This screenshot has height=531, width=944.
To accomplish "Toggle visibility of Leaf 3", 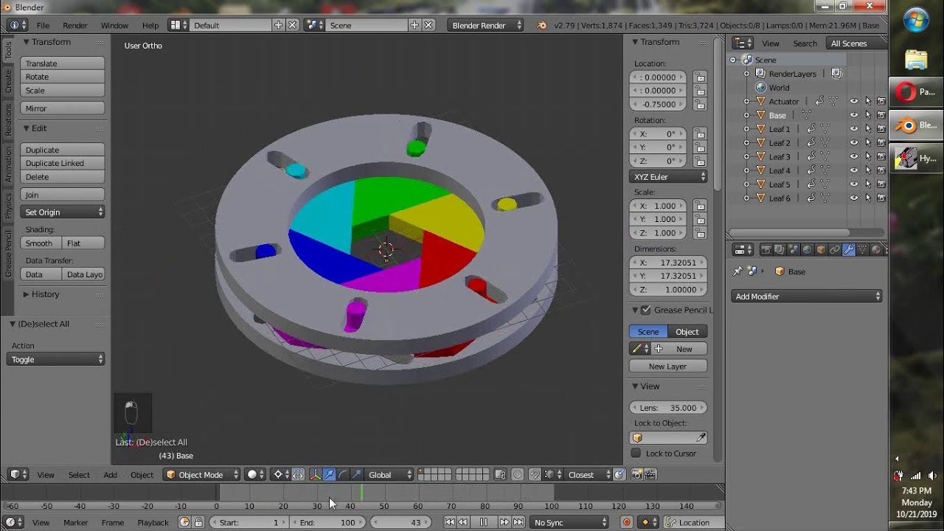I will pyautogui.click(x=854, y=156).
